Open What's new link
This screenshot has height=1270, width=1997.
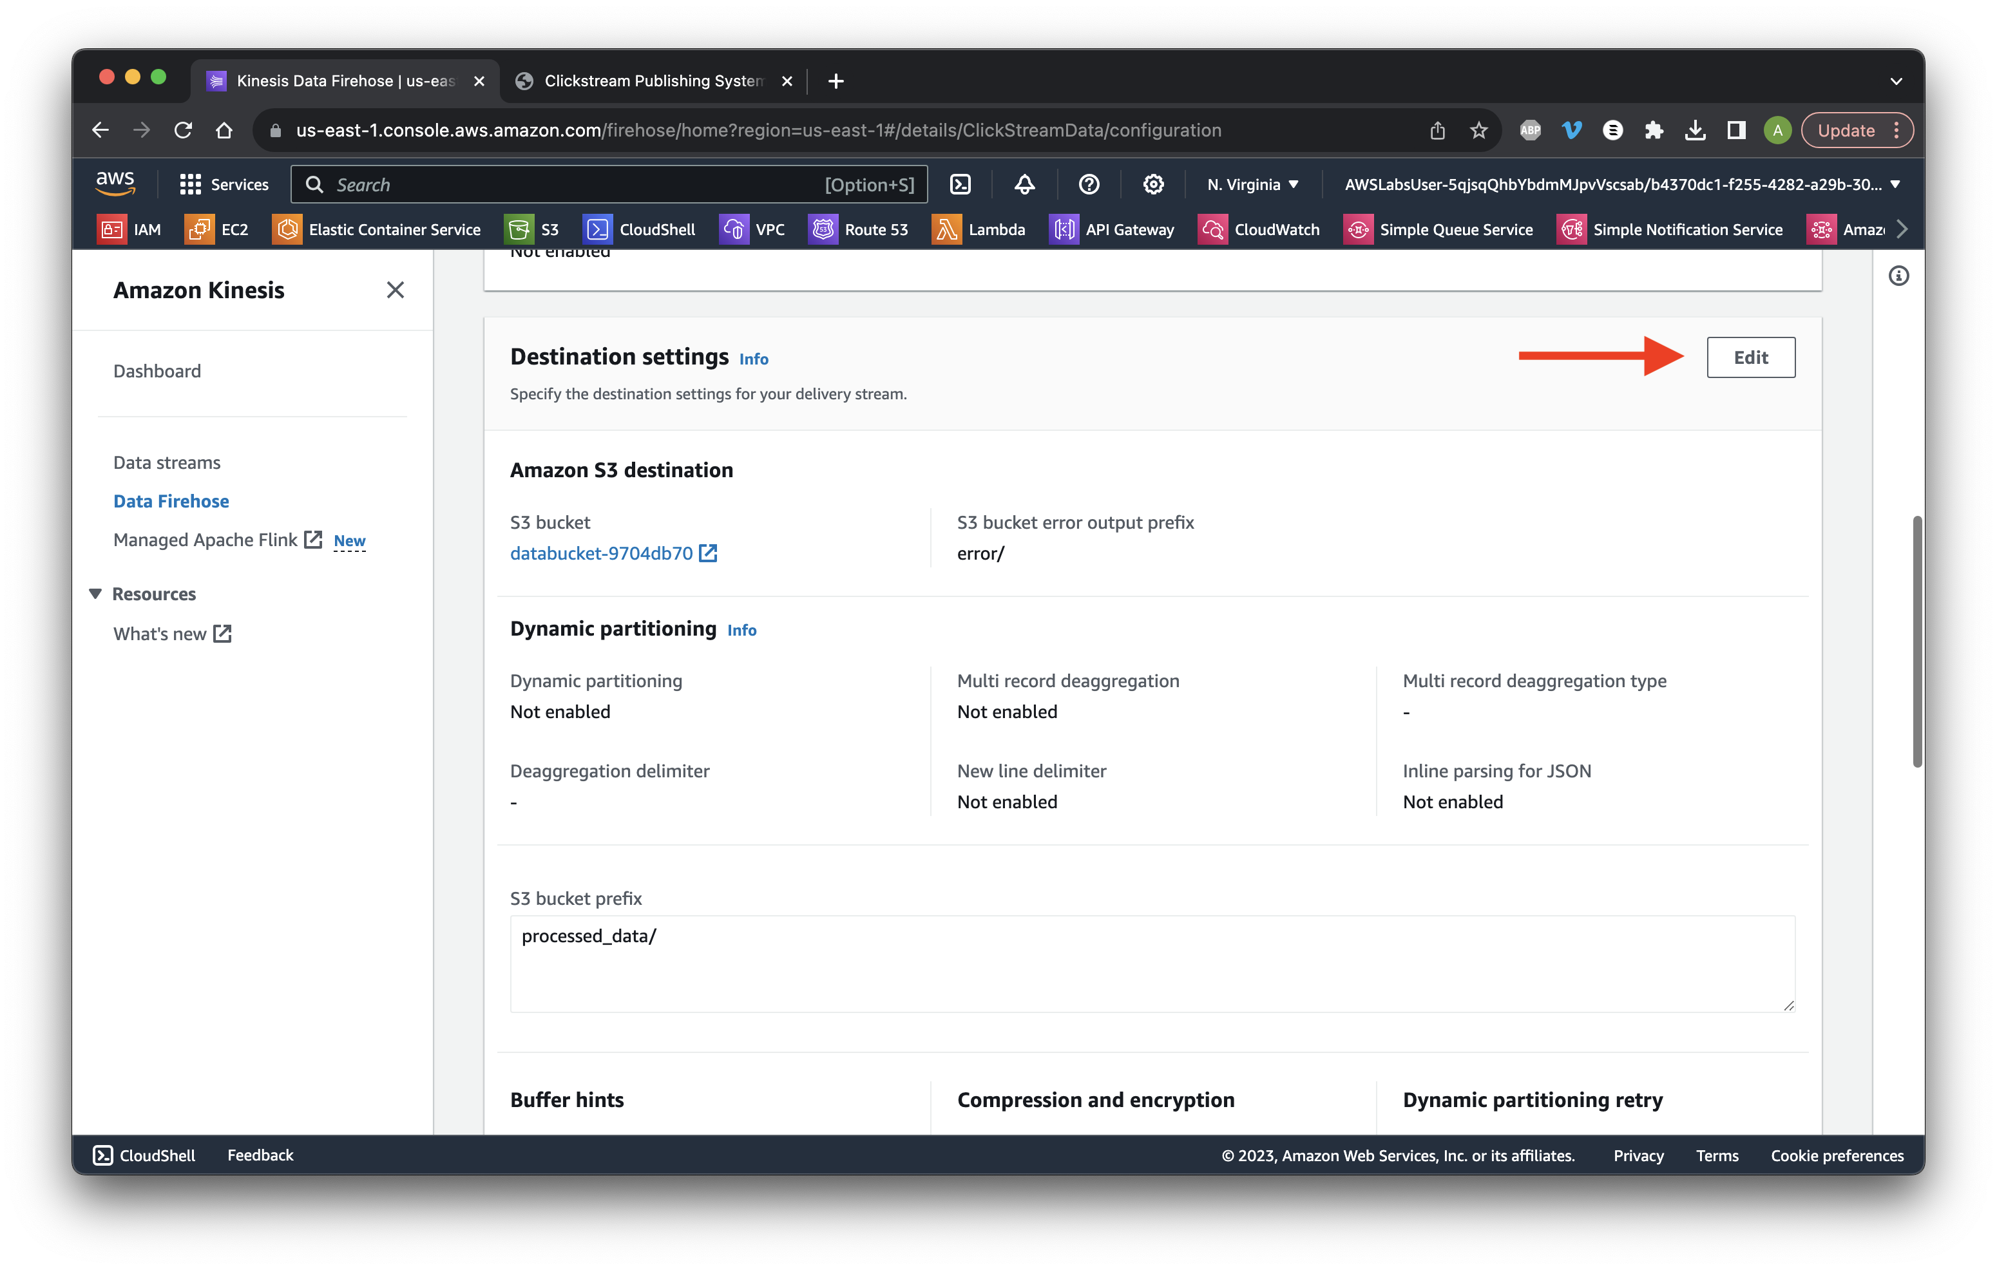pos(173,633)
